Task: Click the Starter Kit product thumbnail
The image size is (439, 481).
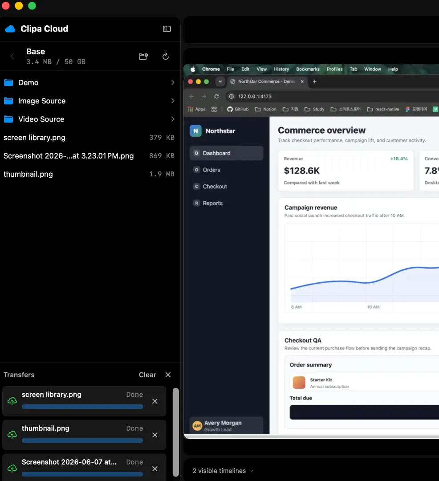Action: point(299,383)
